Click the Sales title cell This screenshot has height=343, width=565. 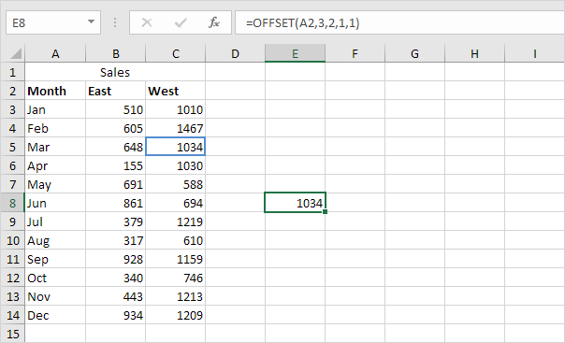[x=115, y=72]
